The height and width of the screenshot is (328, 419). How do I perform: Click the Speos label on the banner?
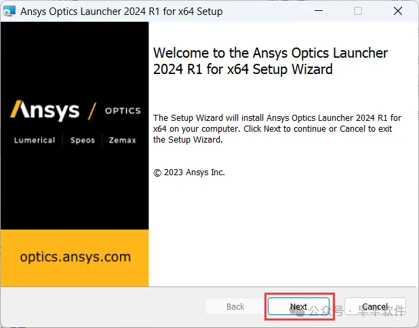83,141
